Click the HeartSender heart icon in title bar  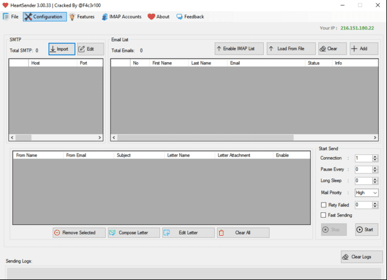pyautogui.click(x=5, y=5)
